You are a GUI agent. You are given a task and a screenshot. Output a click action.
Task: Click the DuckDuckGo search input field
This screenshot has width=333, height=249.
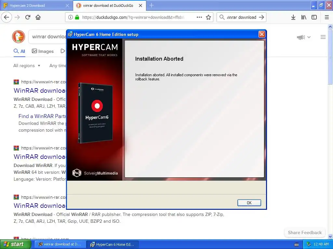(47, 37)
